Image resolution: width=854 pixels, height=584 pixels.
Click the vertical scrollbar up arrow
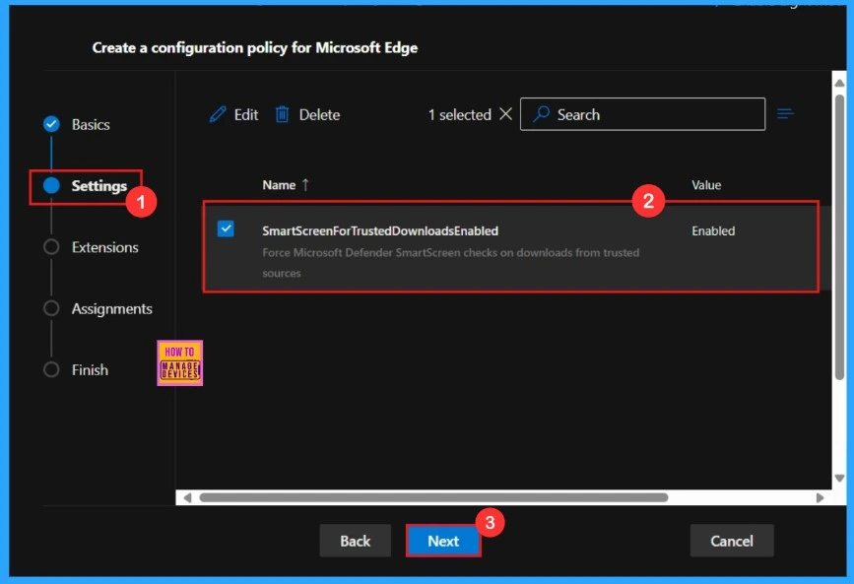(839, 83)
